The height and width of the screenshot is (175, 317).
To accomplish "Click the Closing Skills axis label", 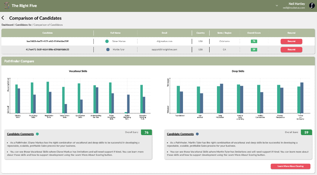I will (17, 116).
